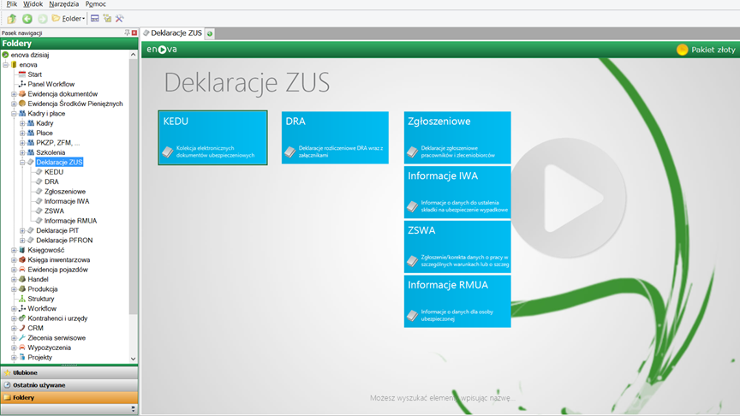Viewport: 740px width, 416px height.
Task: Click the folder-up arrow toolbar icon
Action: (x=12, y=18)
